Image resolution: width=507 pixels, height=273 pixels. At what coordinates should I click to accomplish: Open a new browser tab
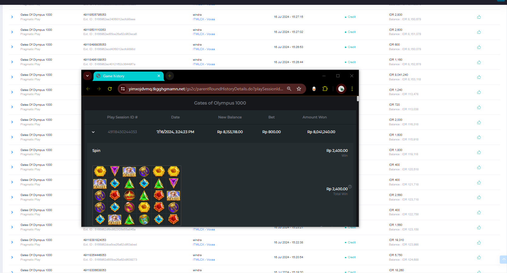(170, 76)
